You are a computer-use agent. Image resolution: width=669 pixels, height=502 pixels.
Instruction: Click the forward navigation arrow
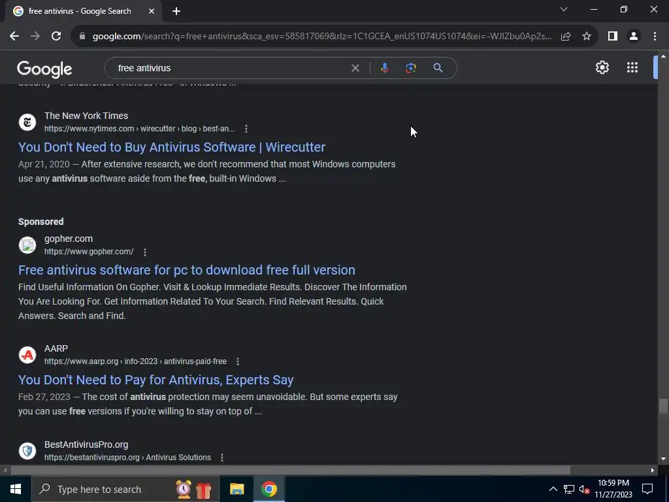(35, 37)
